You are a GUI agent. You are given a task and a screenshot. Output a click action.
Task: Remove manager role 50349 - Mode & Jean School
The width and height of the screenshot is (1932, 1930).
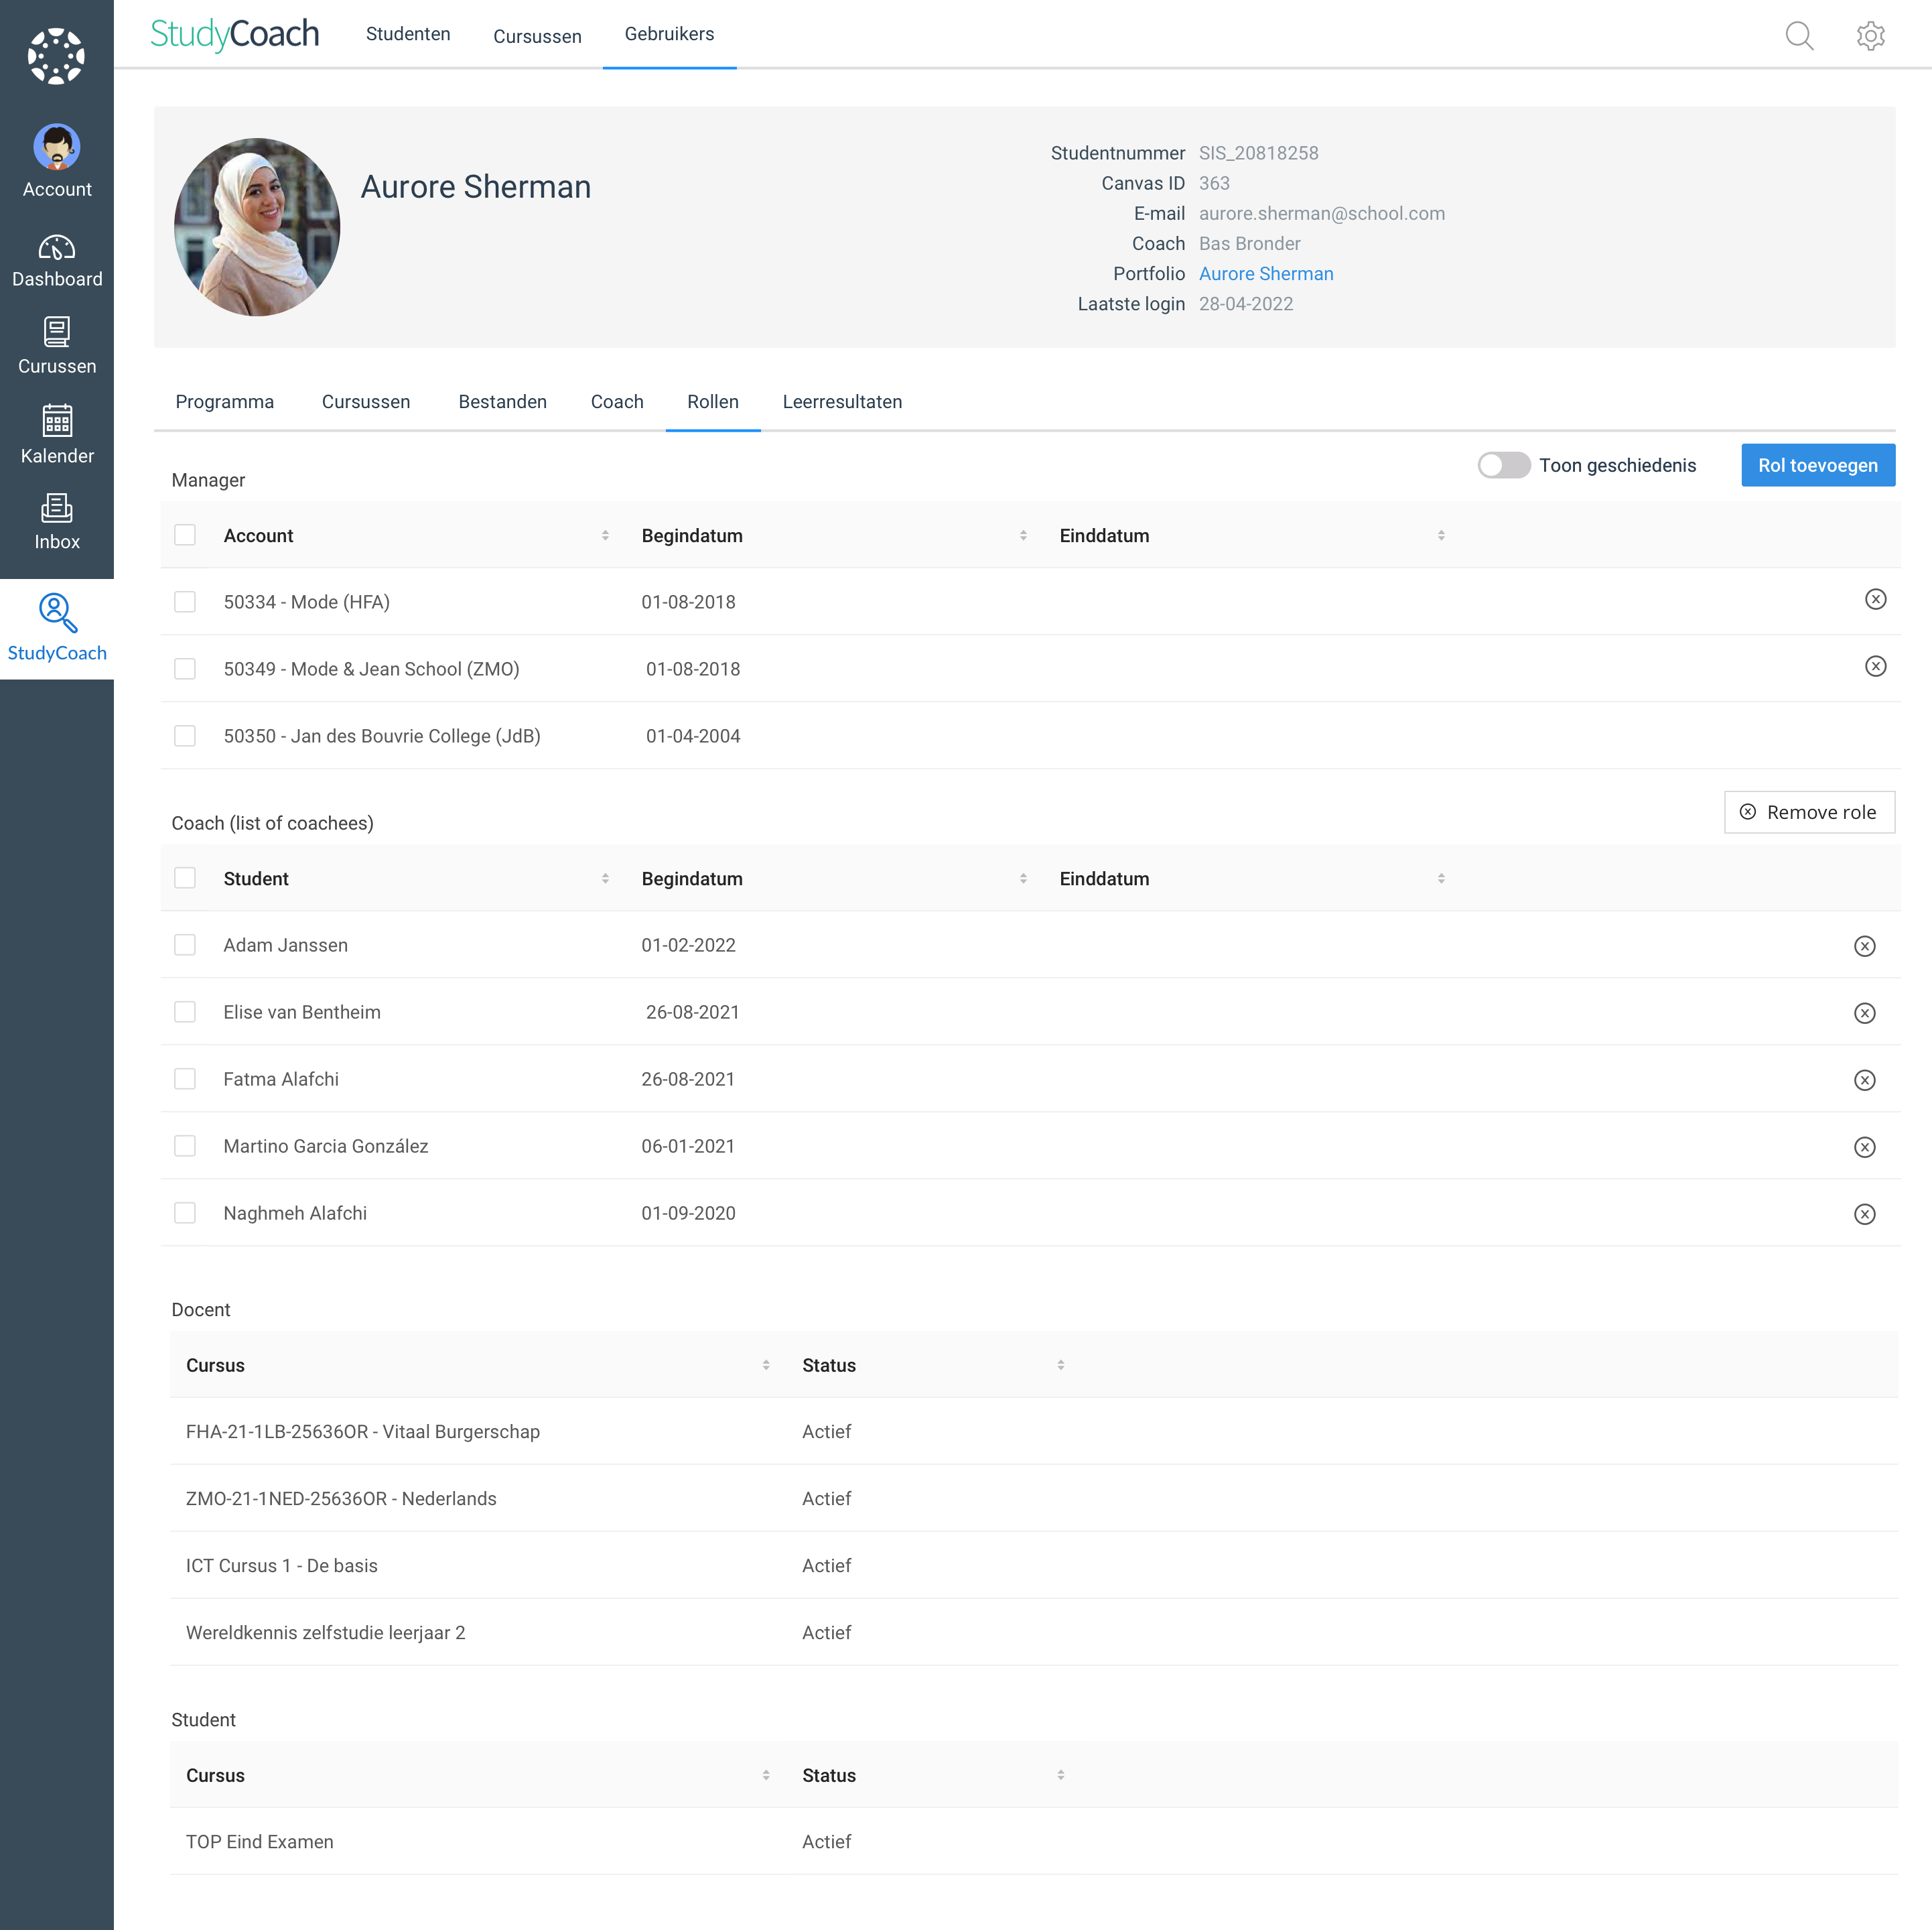[1875, 666]
